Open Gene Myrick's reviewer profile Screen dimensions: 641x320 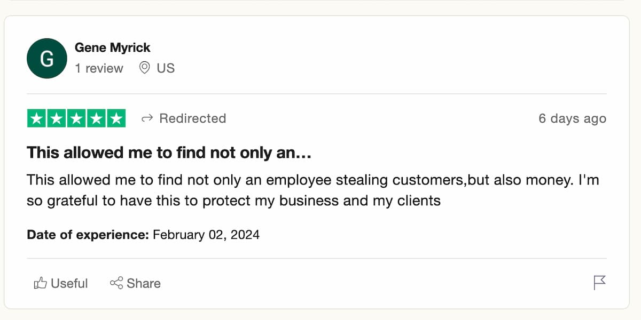pos(112,47)
